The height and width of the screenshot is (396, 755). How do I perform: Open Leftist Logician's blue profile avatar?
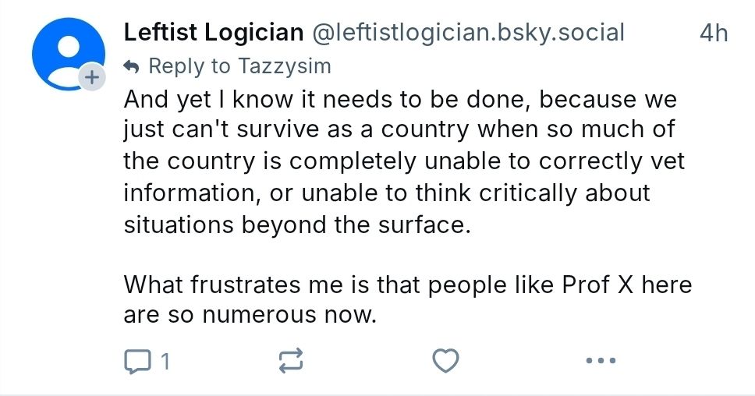click(66, 50)
